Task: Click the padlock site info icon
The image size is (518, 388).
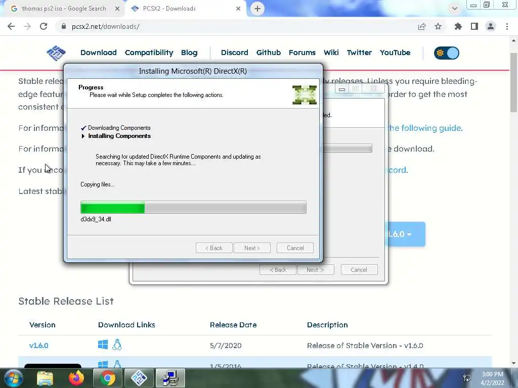Action: (x=64, y=26)
